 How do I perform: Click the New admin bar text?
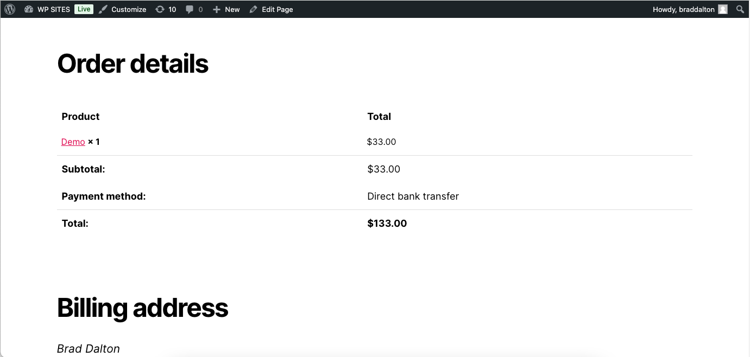click(232, 9)
